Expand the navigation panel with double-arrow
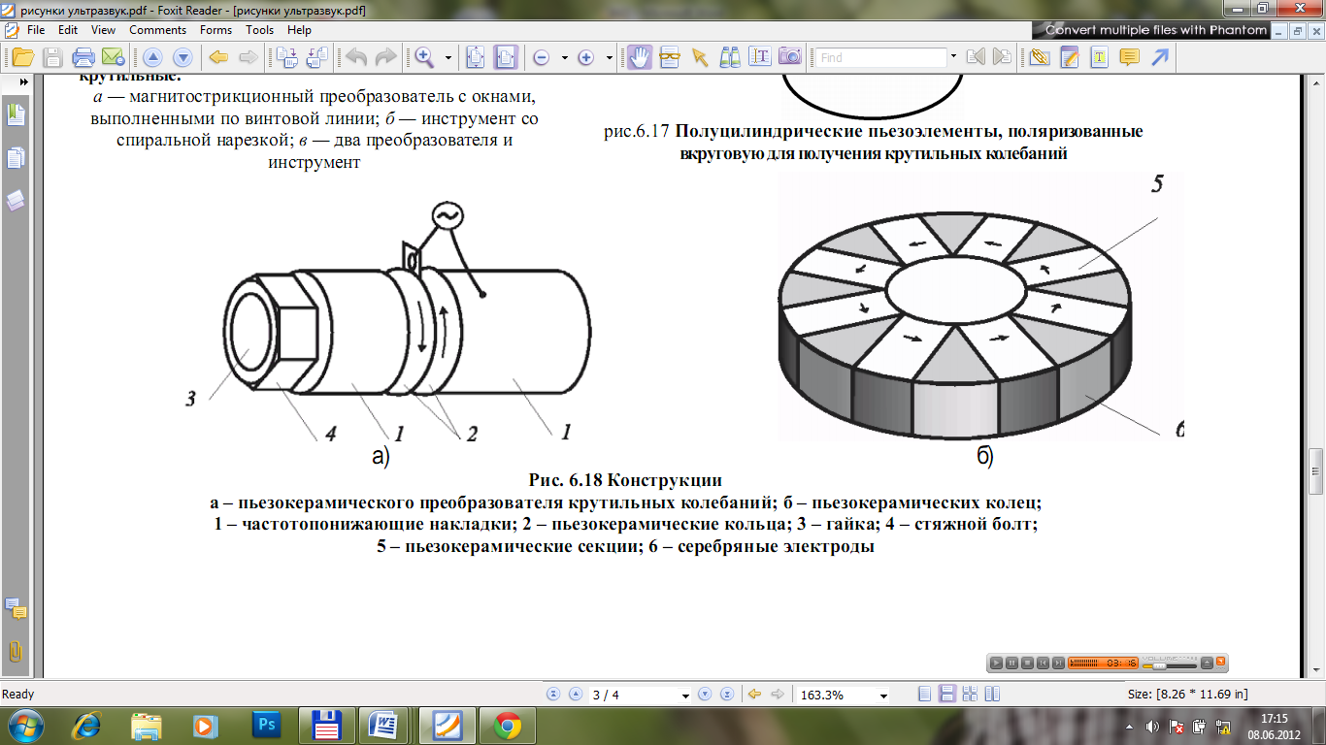The width and height of the screenshot is (1326, 745). click(22, 82)
